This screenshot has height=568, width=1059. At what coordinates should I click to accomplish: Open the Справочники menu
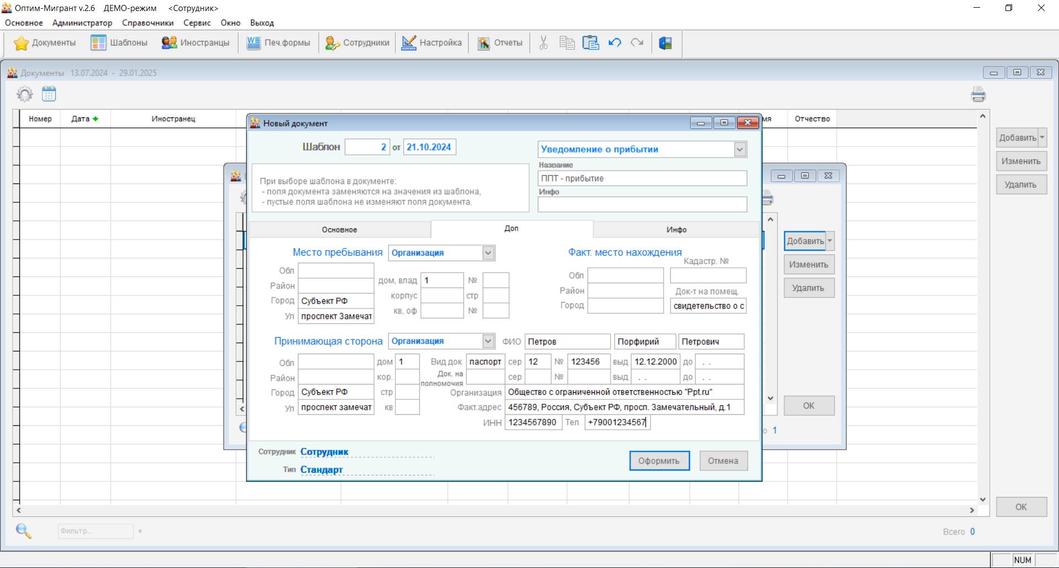pyautogui.click(x=148, y=23)
